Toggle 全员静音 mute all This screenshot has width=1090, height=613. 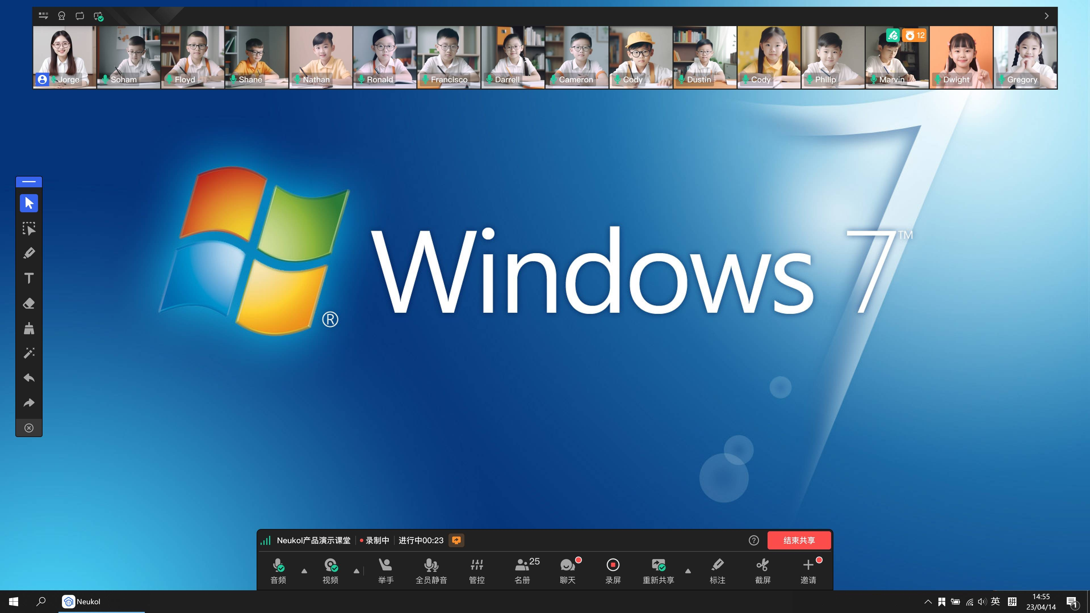pos(431,571)
